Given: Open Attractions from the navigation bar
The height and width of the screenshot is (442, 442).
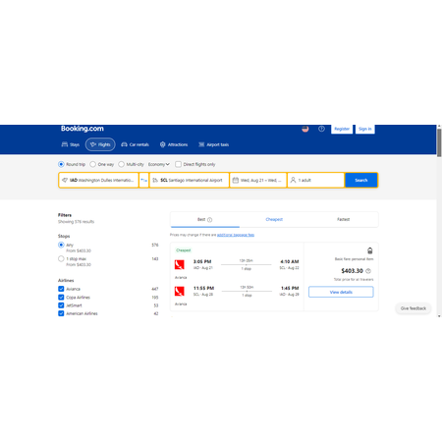Looking at the screenshot, I should click(174, 144).
